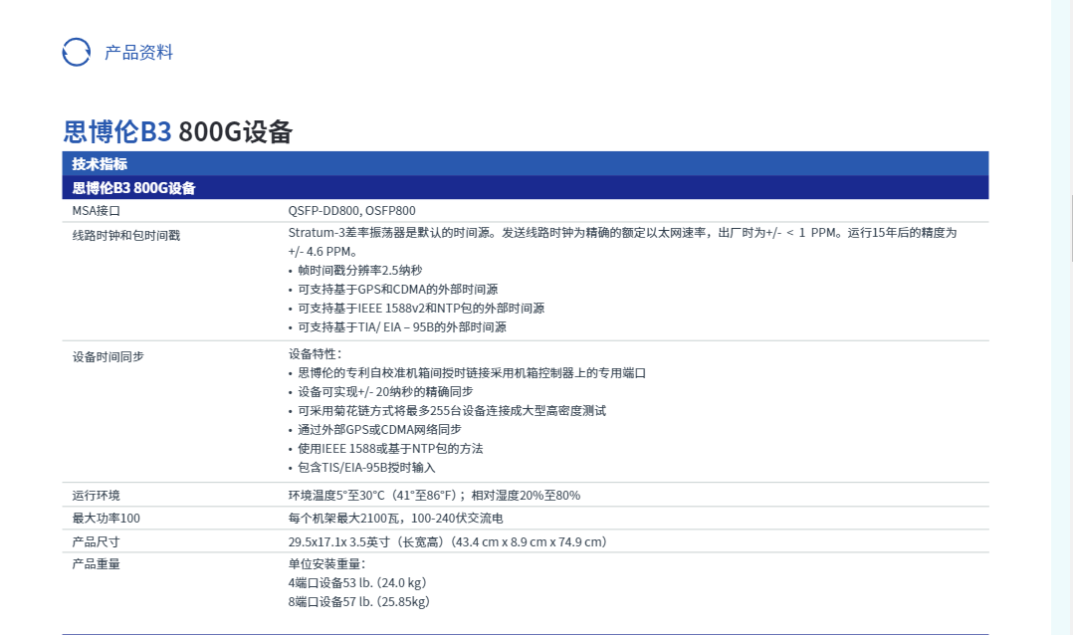The image size is (1073, 635).
Task: Click the circular arrows logo icon
Action: tap(77, 52)
